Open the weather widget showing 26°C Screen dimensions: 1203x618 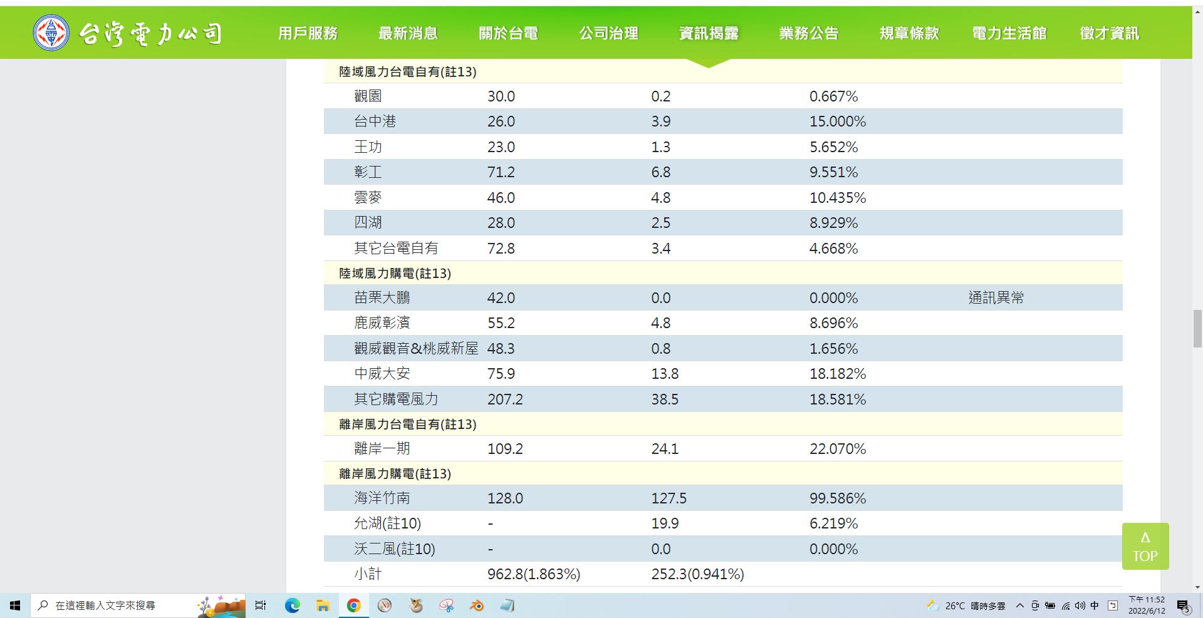[966, 605]
